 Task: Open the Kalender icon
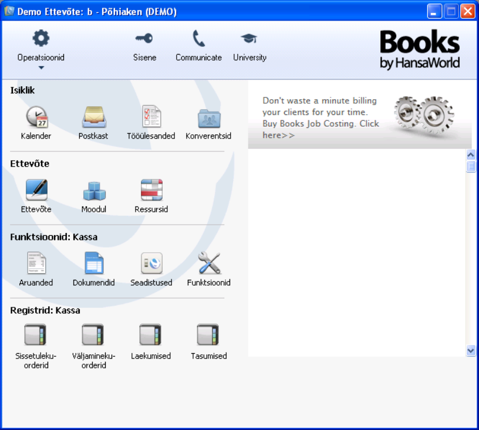tap(36, 117)
